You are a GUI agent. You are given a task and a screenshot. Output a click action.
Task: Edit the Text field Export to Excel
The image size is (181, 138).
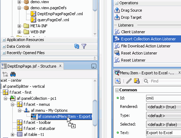point(164,133)
